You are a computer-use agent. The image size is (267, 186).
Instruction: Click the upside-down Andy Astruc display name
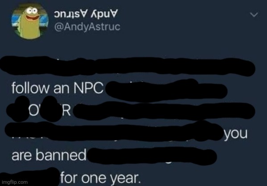86,14
